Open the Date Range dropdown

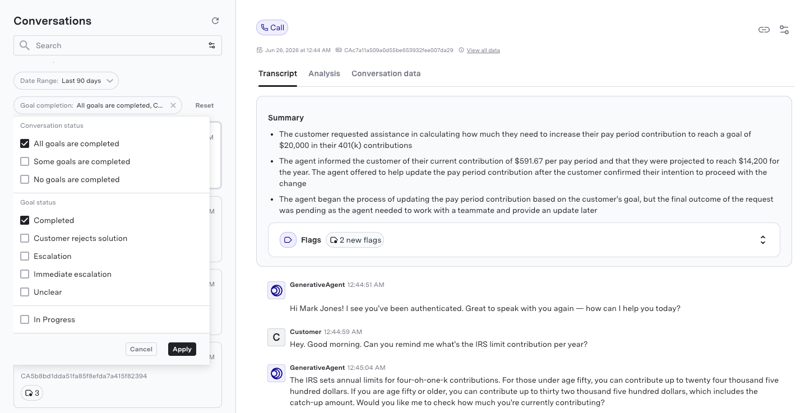tap(66, 81)
